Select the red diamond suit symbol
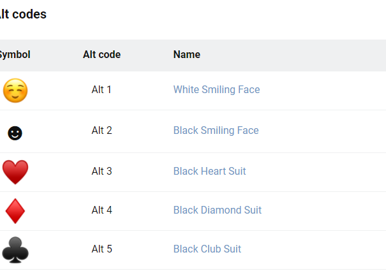 tap(15, 211)
